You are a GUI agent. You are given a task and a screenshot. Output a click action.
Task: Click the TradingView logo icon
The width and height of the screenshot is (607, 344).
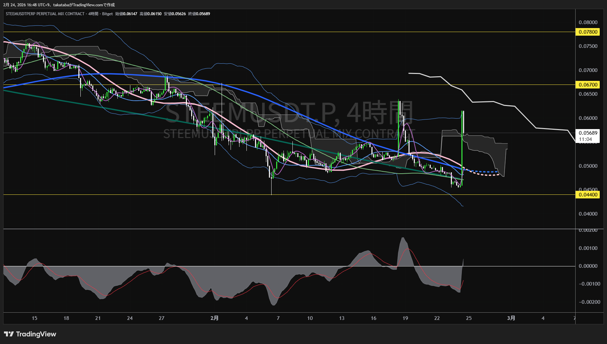coord(9,334)
